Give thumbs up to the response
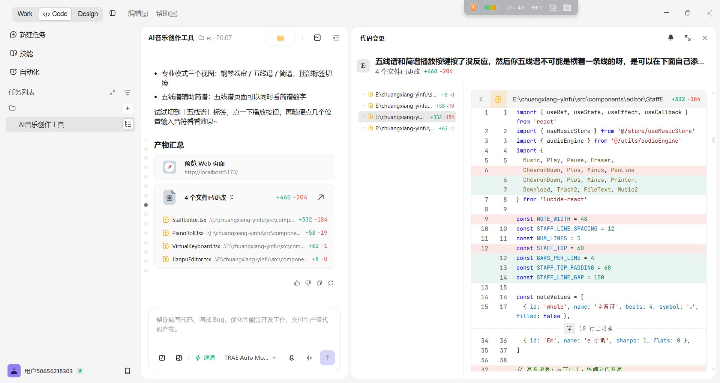This screenshot has height=383, width=720. tap(297, 283)
